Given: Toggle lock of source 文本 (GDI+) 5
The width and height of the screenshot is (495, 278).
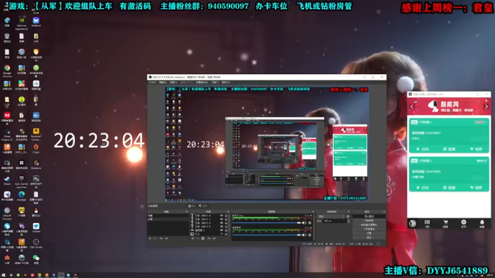Looking at the screenshot, I should [x=226, y=226].
